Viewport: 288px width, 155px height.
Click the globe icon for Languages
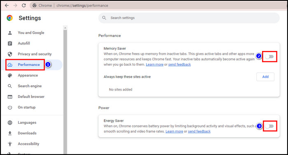pos(10,123)
